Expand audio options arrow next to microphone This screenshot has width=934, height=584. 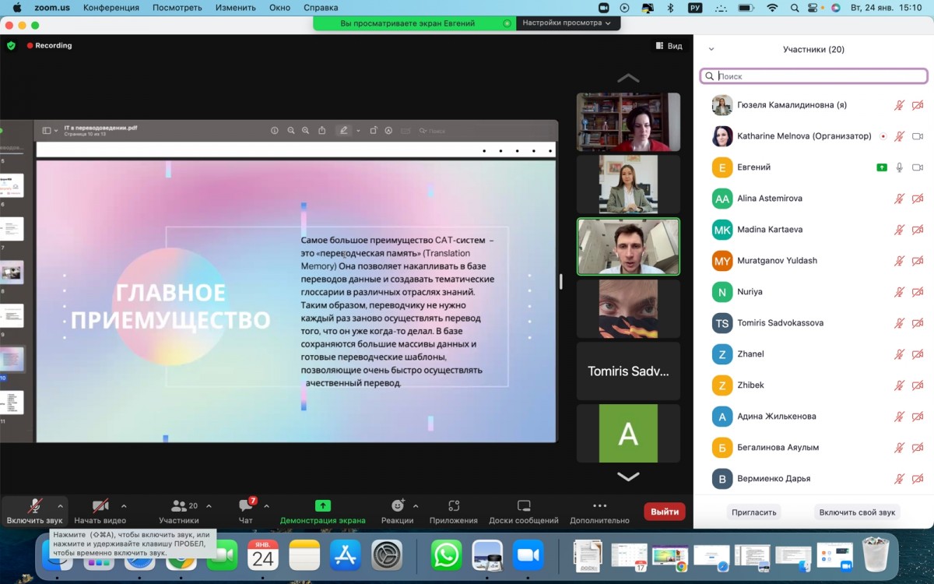61,506
